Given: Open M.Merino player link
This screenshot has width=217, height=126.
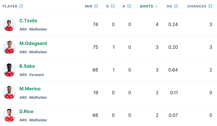Looking at the screenshot, I should tap(30, 89).
